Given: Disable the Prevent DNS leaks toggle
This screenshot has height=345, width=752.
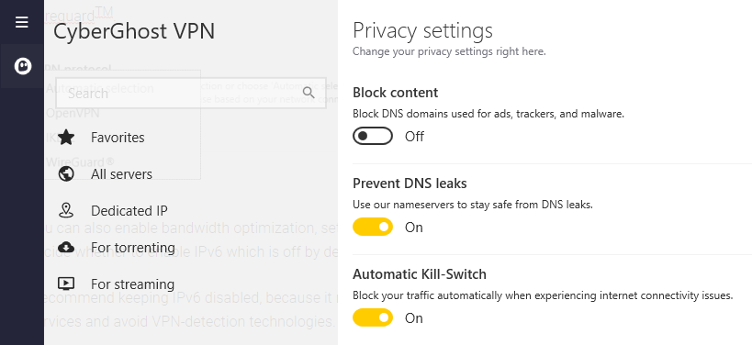Looking at the screenshot, I should pyautogui.click(x=373, y=227).
